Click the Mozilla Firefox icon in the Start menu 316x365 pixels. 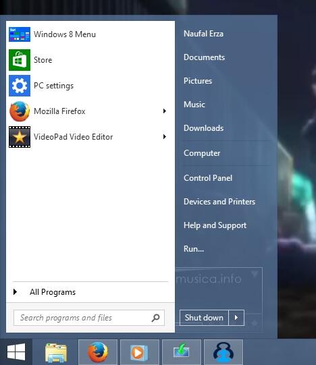pyautogui.click(x=20, y=111)
